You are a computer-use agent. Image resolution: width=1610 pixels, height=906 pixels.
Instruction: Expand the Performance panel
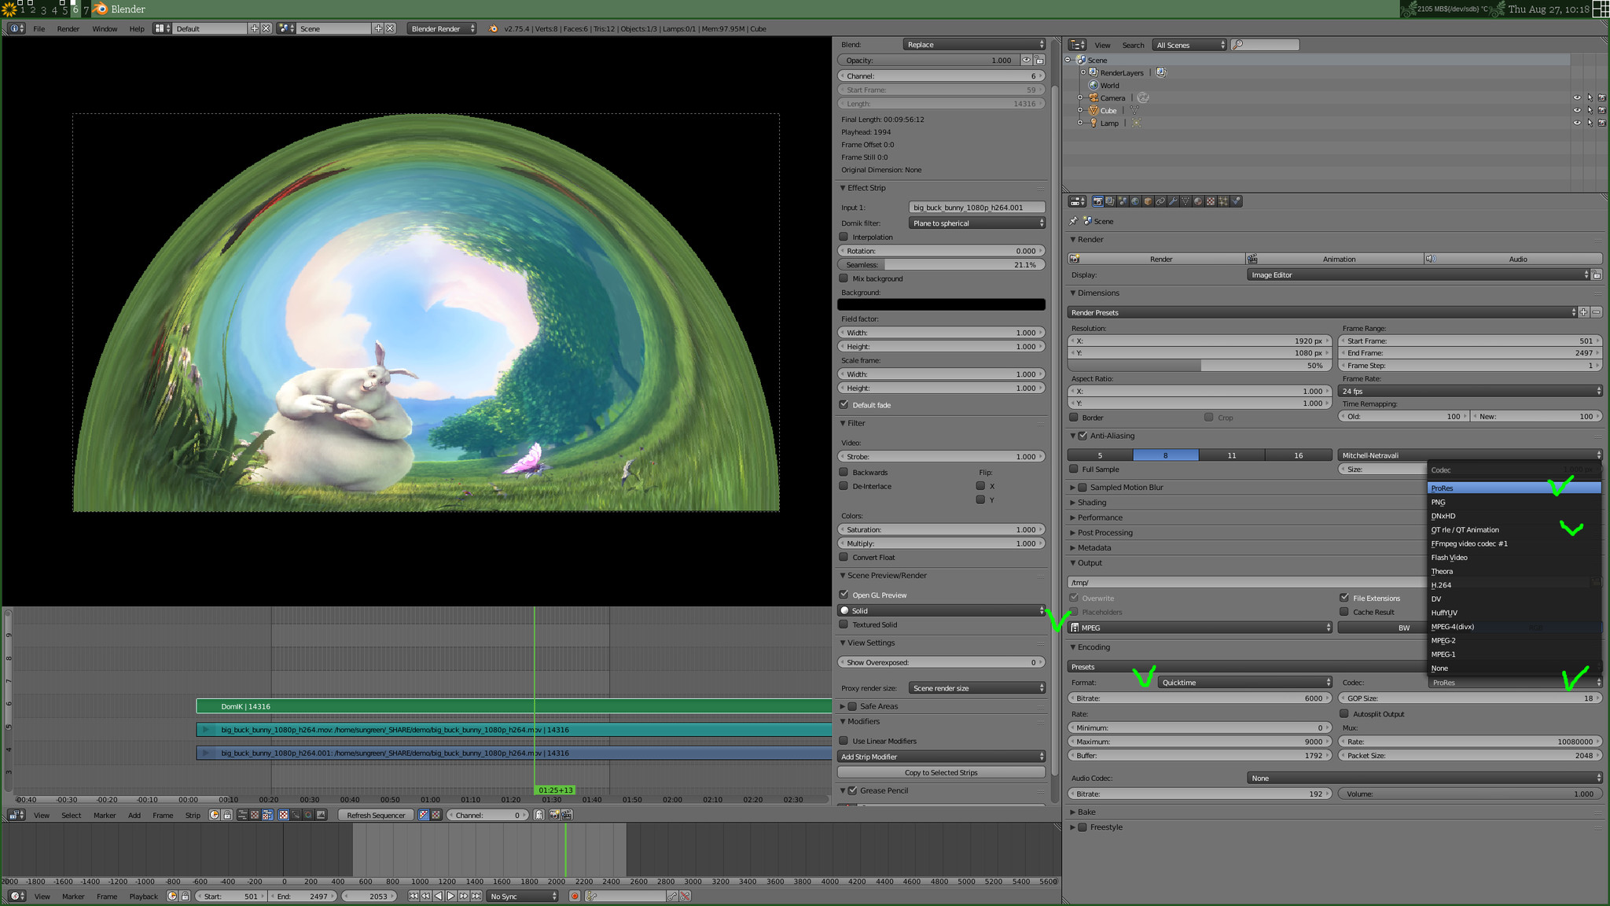coord(1100,517)
